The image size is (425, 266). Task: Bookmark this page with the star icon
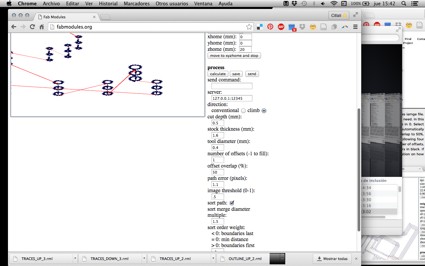(x=249, y=27)
